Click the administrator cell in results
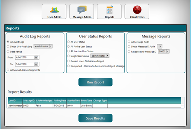 pyautogui.click(x=15, y=106)
